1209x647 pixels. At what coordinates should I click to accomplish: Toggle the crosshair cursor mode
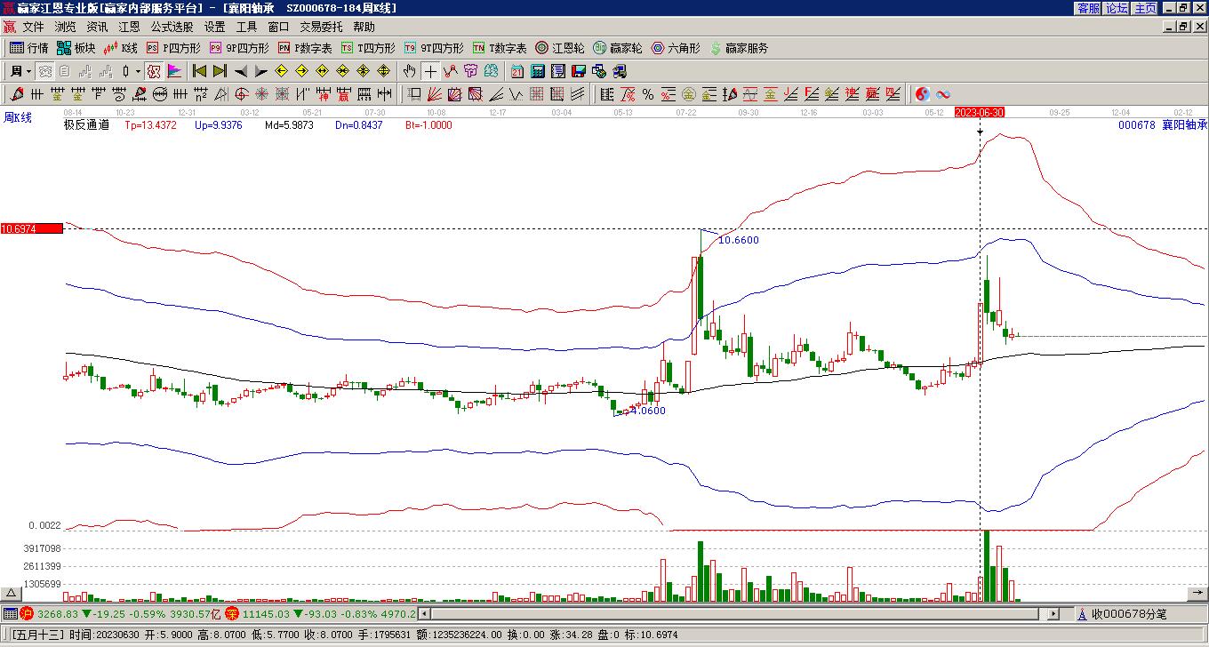pos(430,71)
